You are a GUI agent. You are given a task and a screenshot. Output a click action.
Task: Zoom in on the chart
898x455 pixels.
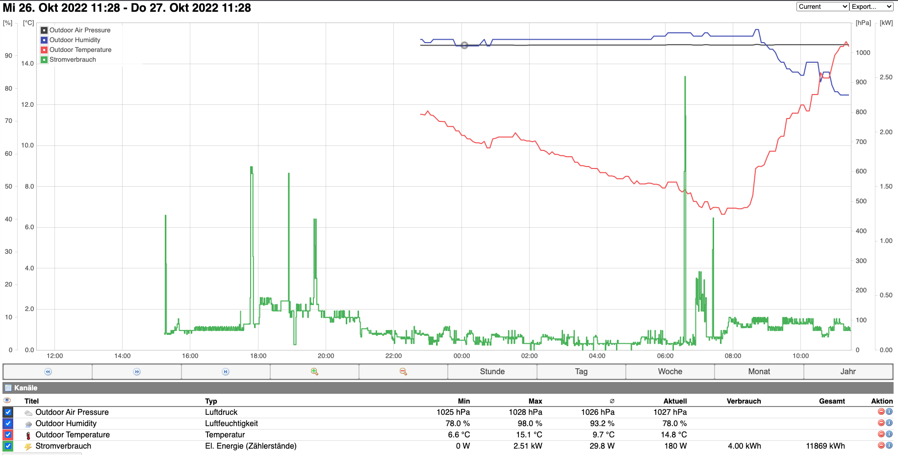coord(314,372)
